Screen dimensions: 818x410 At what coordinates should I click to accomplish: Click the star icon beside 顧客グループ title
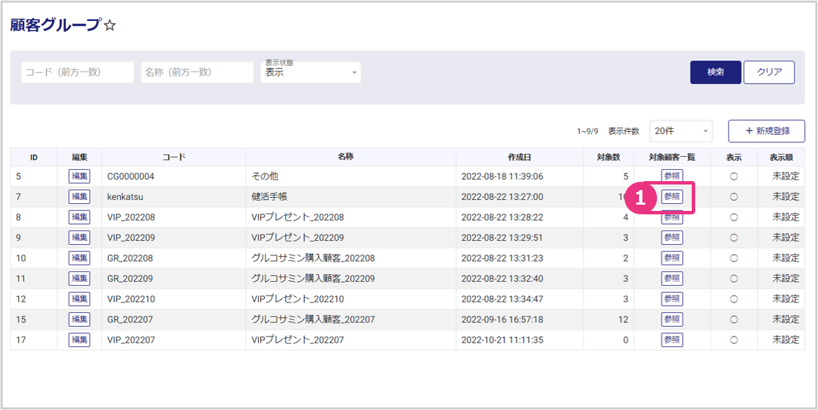[x=110, y=26]
